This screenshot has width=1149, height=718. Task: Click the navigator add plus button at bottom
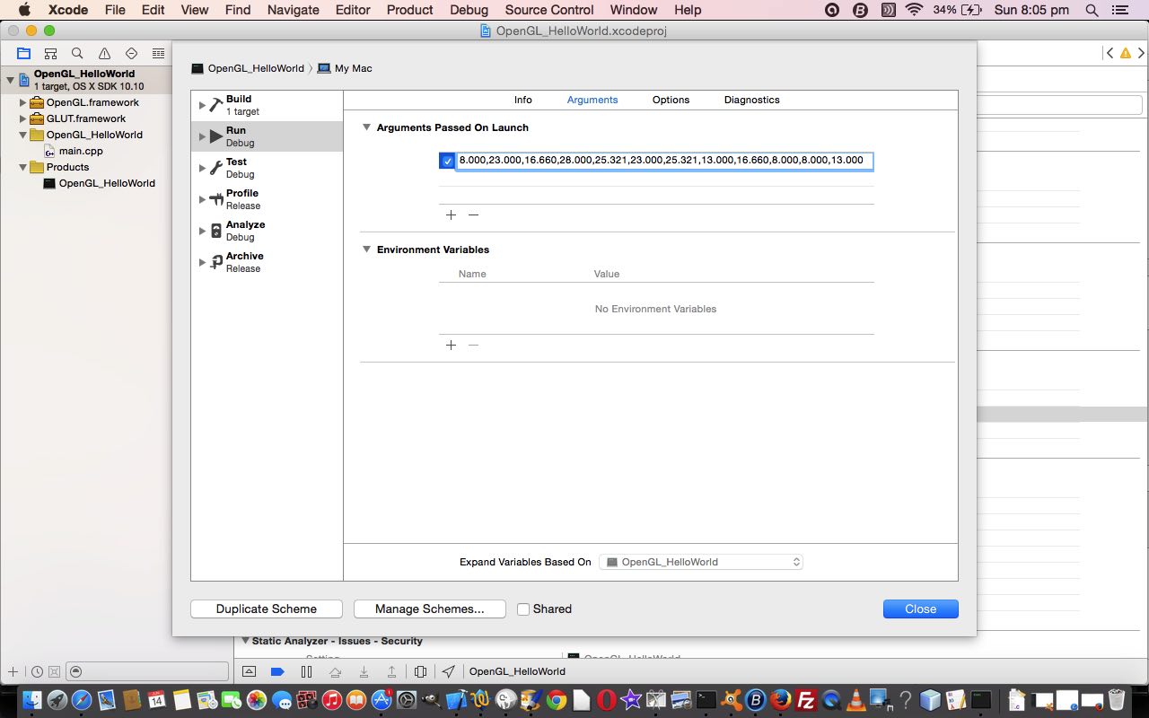[x=13, y=671]
